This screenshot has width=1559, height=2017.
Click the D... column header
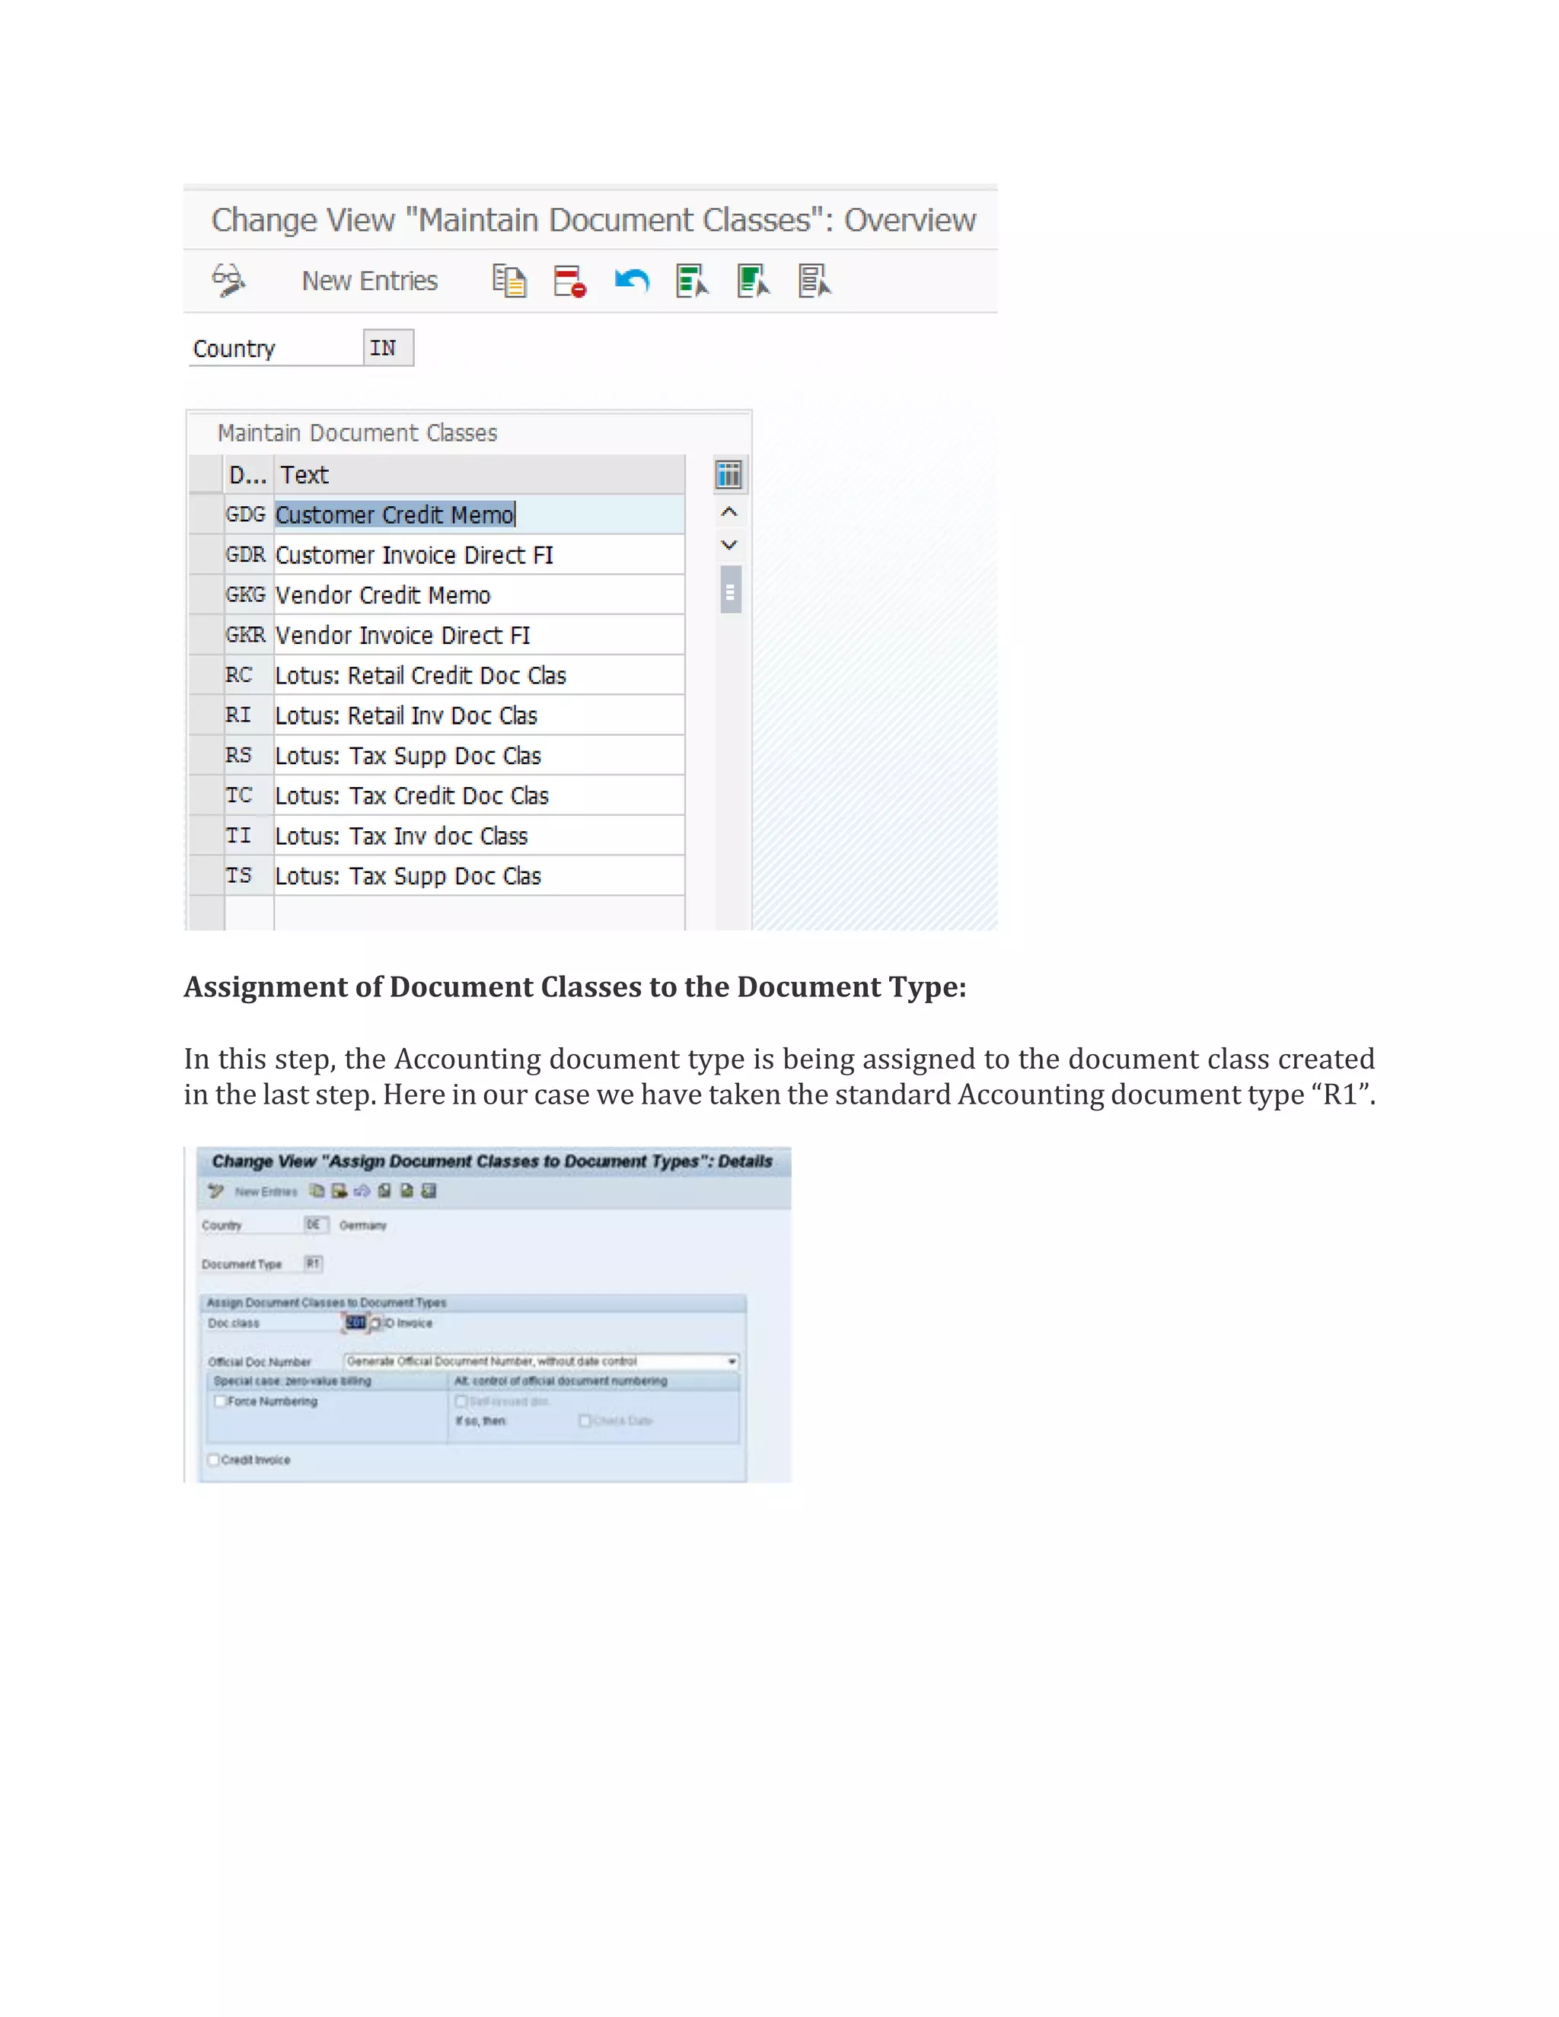point(248,475)
